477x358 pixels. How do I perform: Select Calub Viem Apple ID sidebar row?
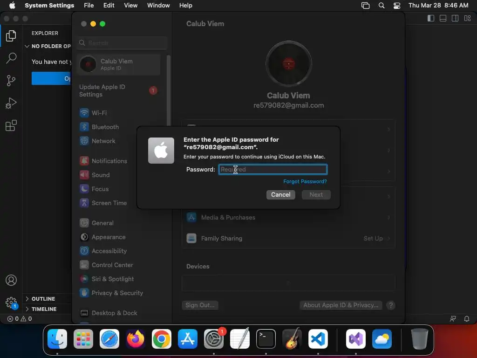point(119,64)
